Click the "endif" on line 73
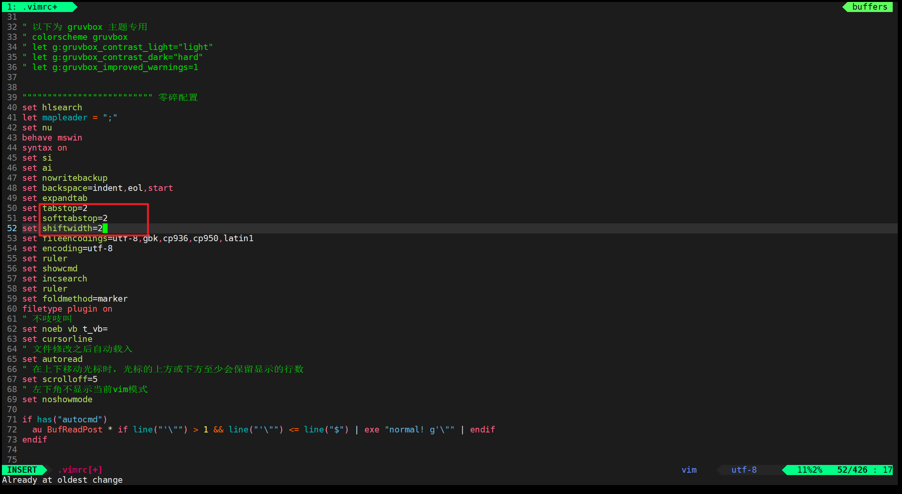The image size is (902, 494). tap(34, 439)
